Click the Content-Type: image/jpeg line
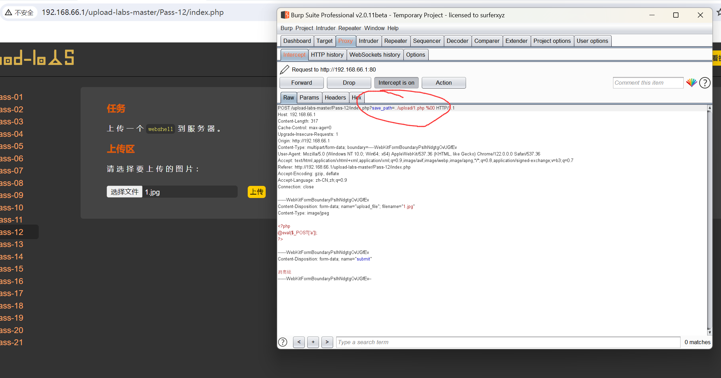 click(x=303, y=213)
